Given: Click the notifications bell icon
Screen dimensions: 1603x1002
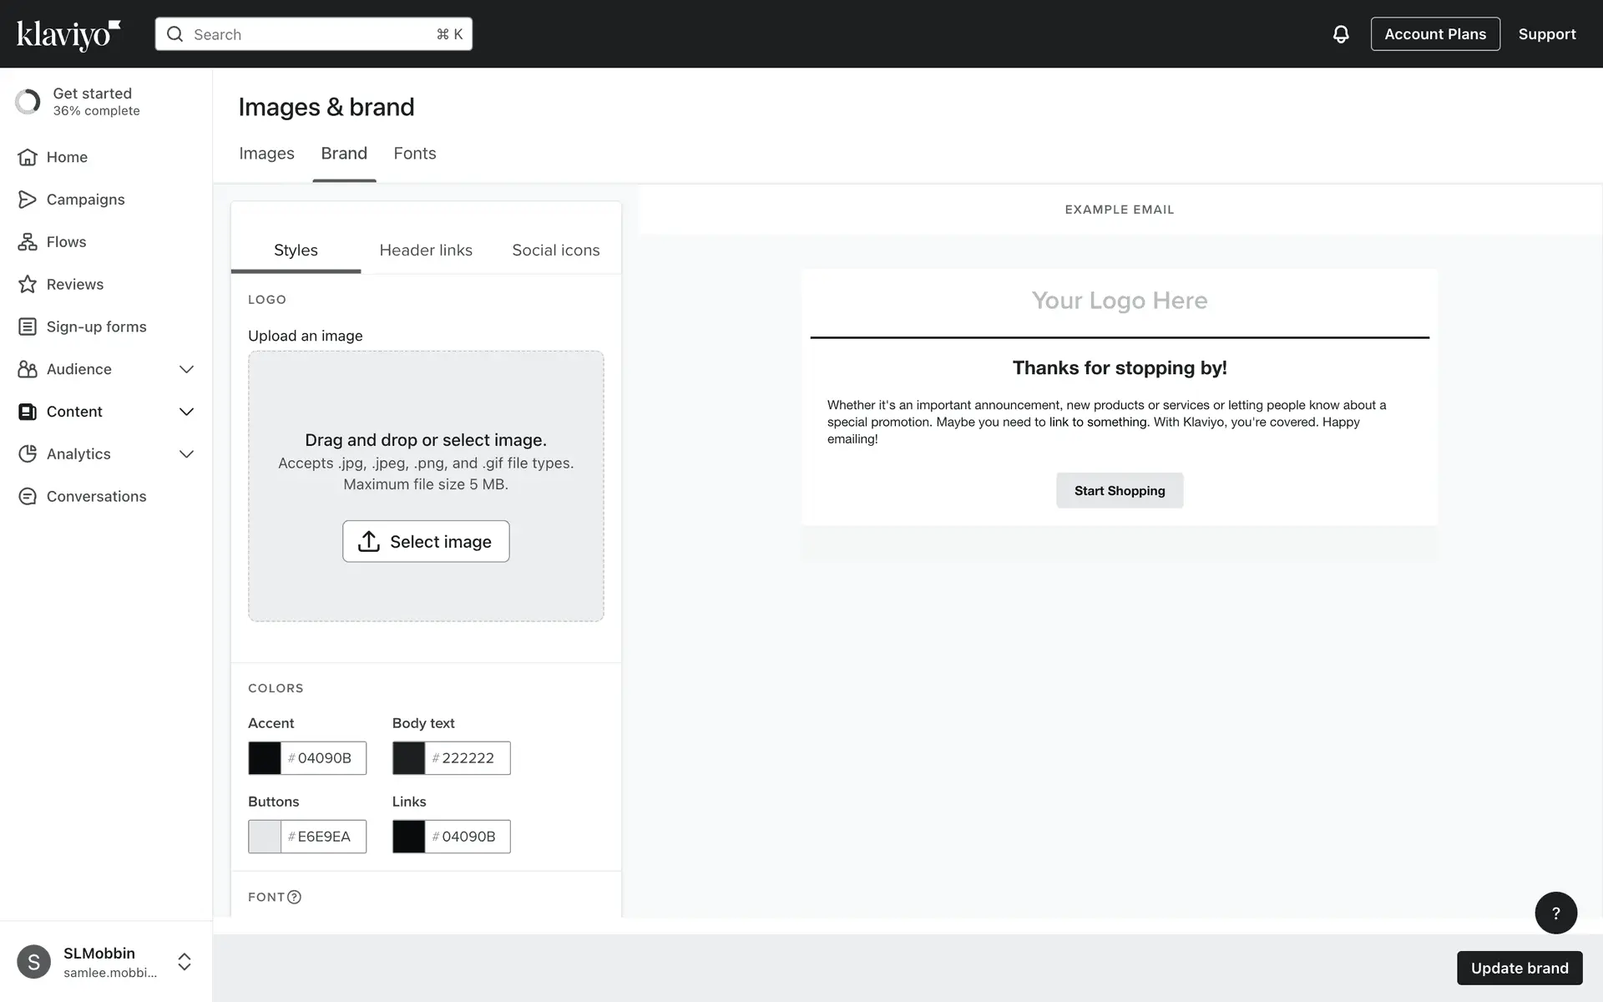Looking at the screenshot, I should click(x=1340, y=34).
